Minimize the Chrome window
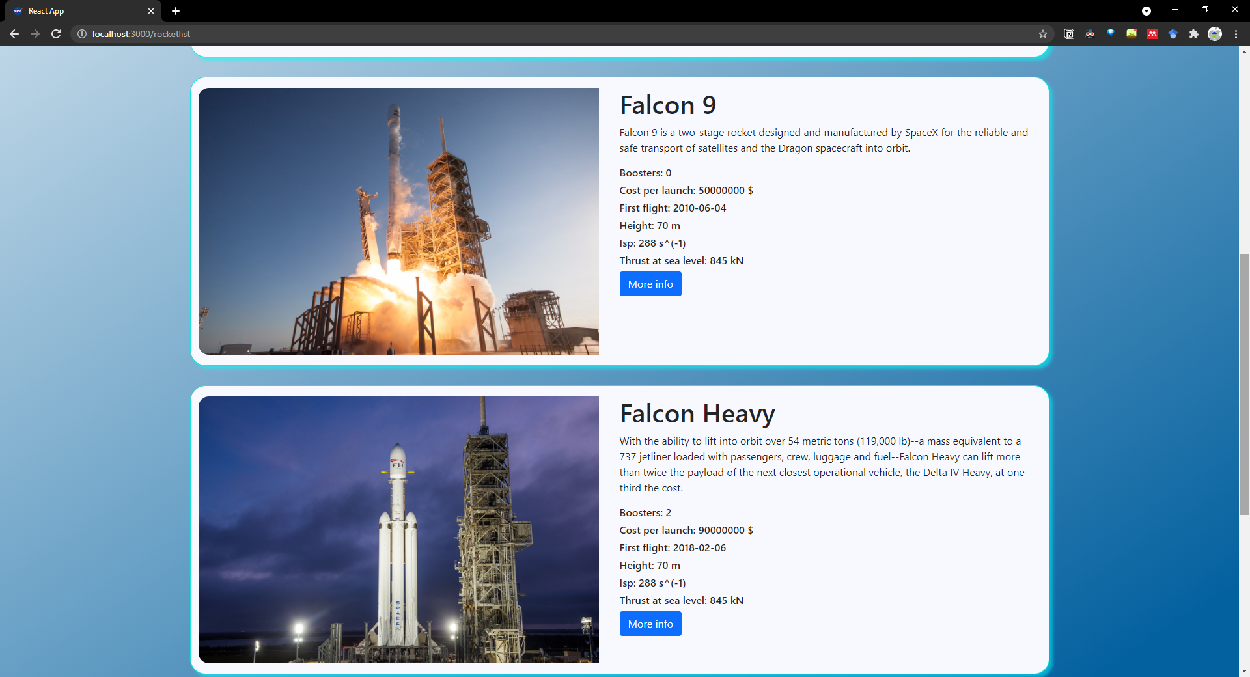 [x=1175, y=10]
